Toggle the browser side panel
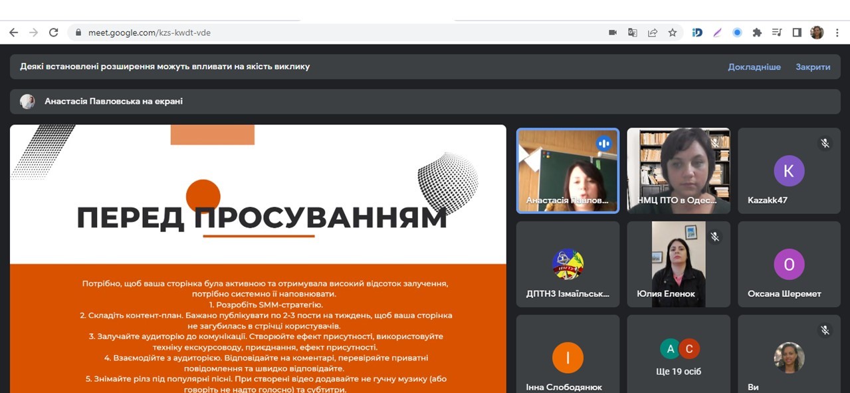Viewport: 850px width, 393px height. (797, 33)
